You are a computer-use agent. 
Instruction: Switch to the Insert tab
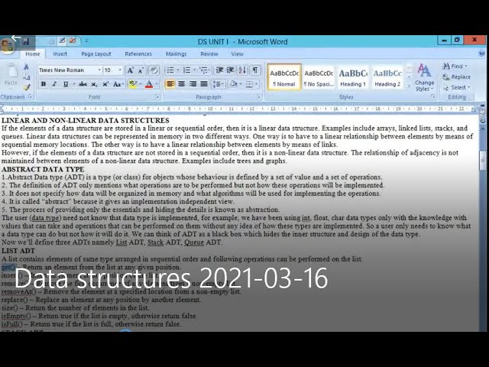[x=60, y=54]
